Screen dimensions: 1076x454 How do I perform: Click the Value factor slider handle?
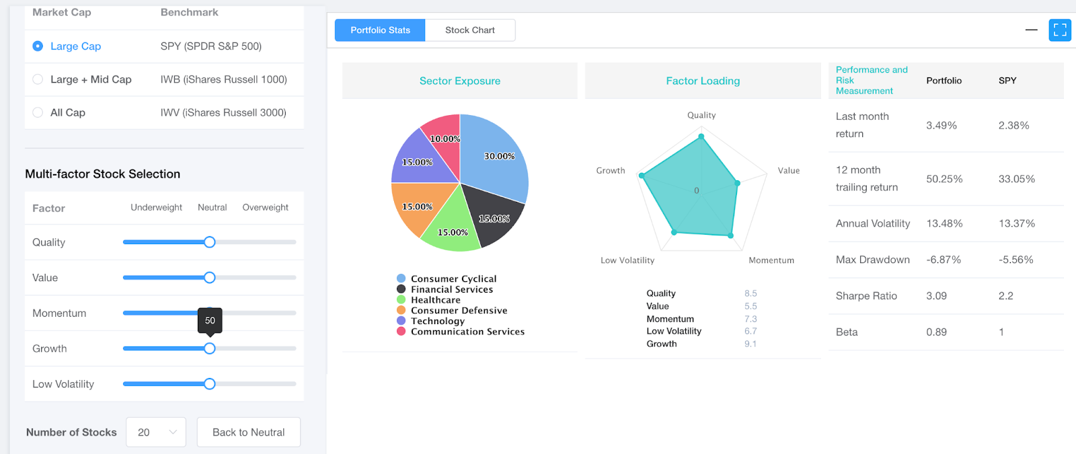(x=210, y=278)
